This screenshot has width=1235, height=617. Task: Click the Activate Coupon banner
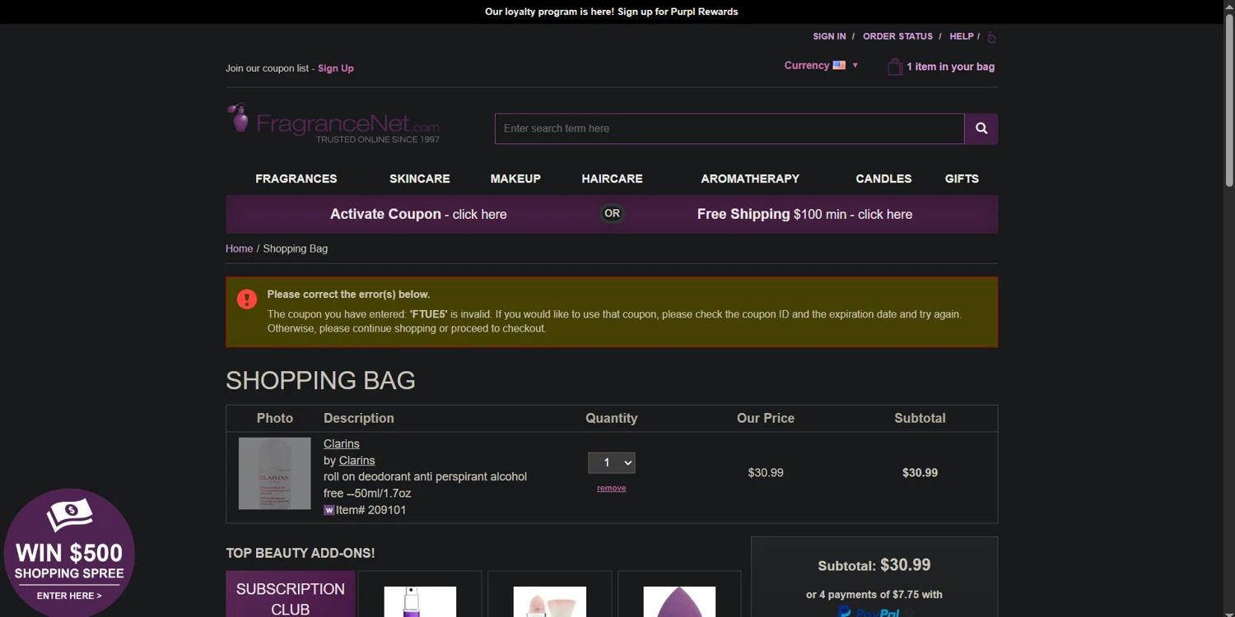pos(418,214)
